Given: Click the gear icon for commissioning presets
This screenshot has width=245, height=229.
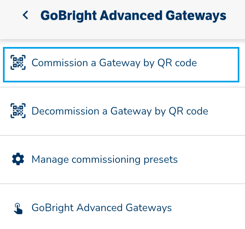Looking at the screenshot, I should (18, 159).
